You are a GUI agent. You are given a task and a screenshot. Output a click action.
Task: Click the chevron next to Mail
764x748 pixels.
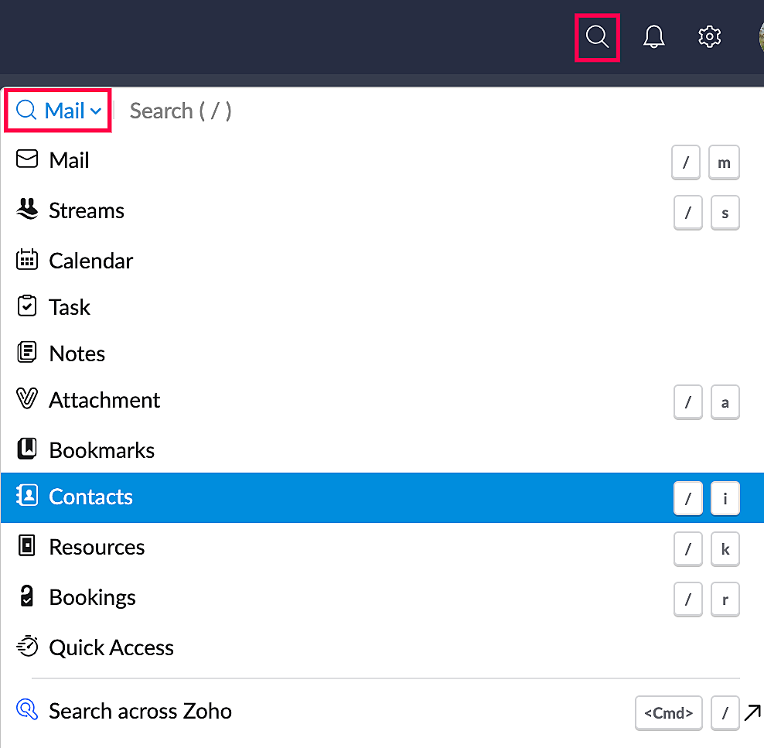tap(96, 111)
